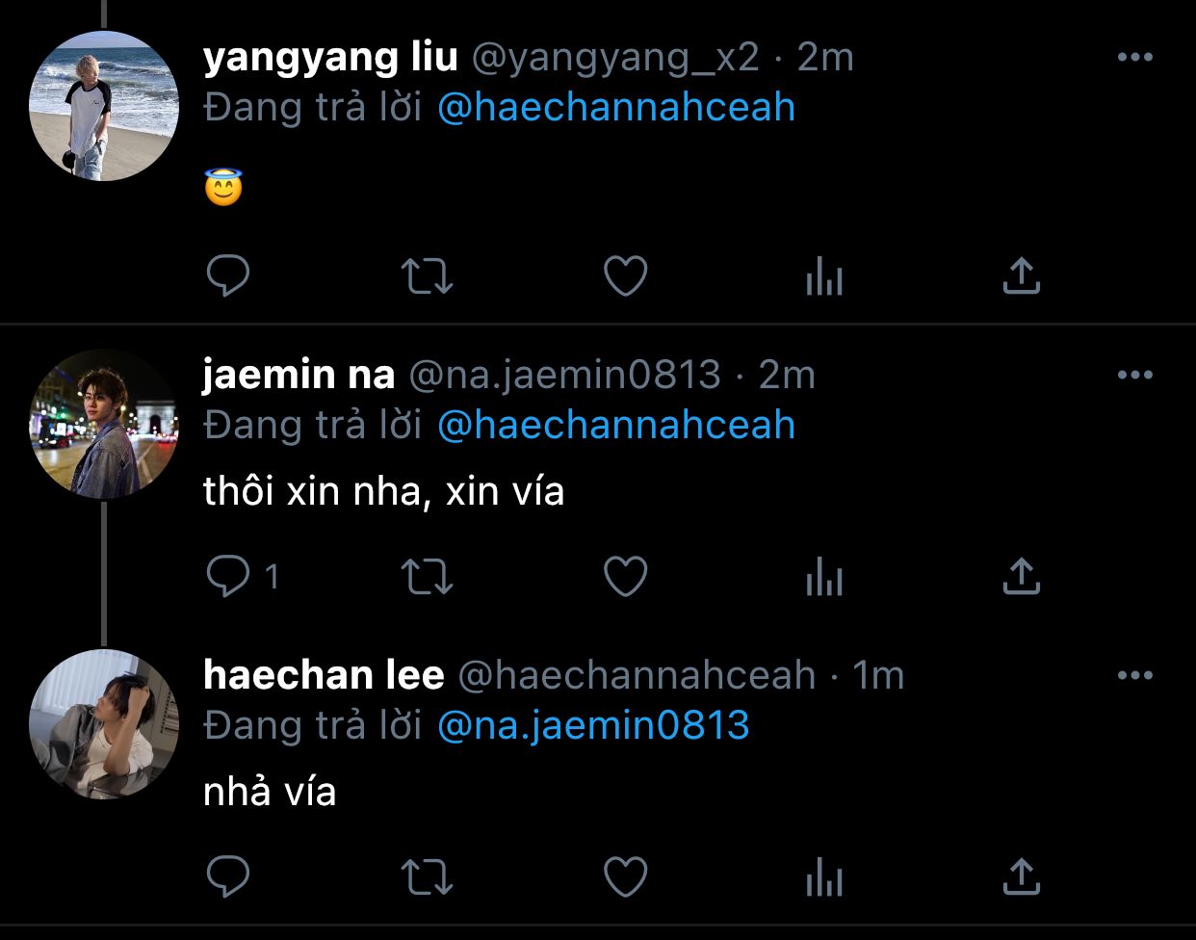Open more options on yangyang liu's tweet
1196x940 pixels.
pyautogui.click(x=1134, y=58)
